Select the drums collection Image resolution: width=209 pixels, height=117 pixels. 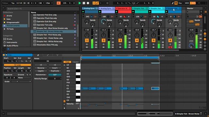(9, 16)
